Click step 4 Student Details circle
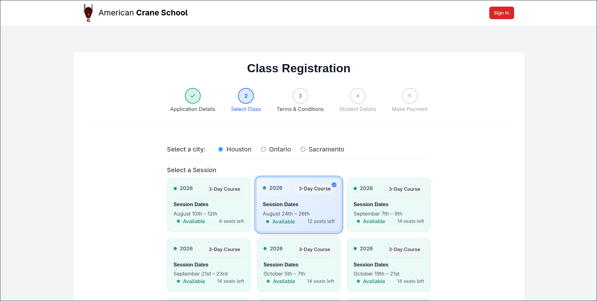597x301 pixels. (358, 96)
